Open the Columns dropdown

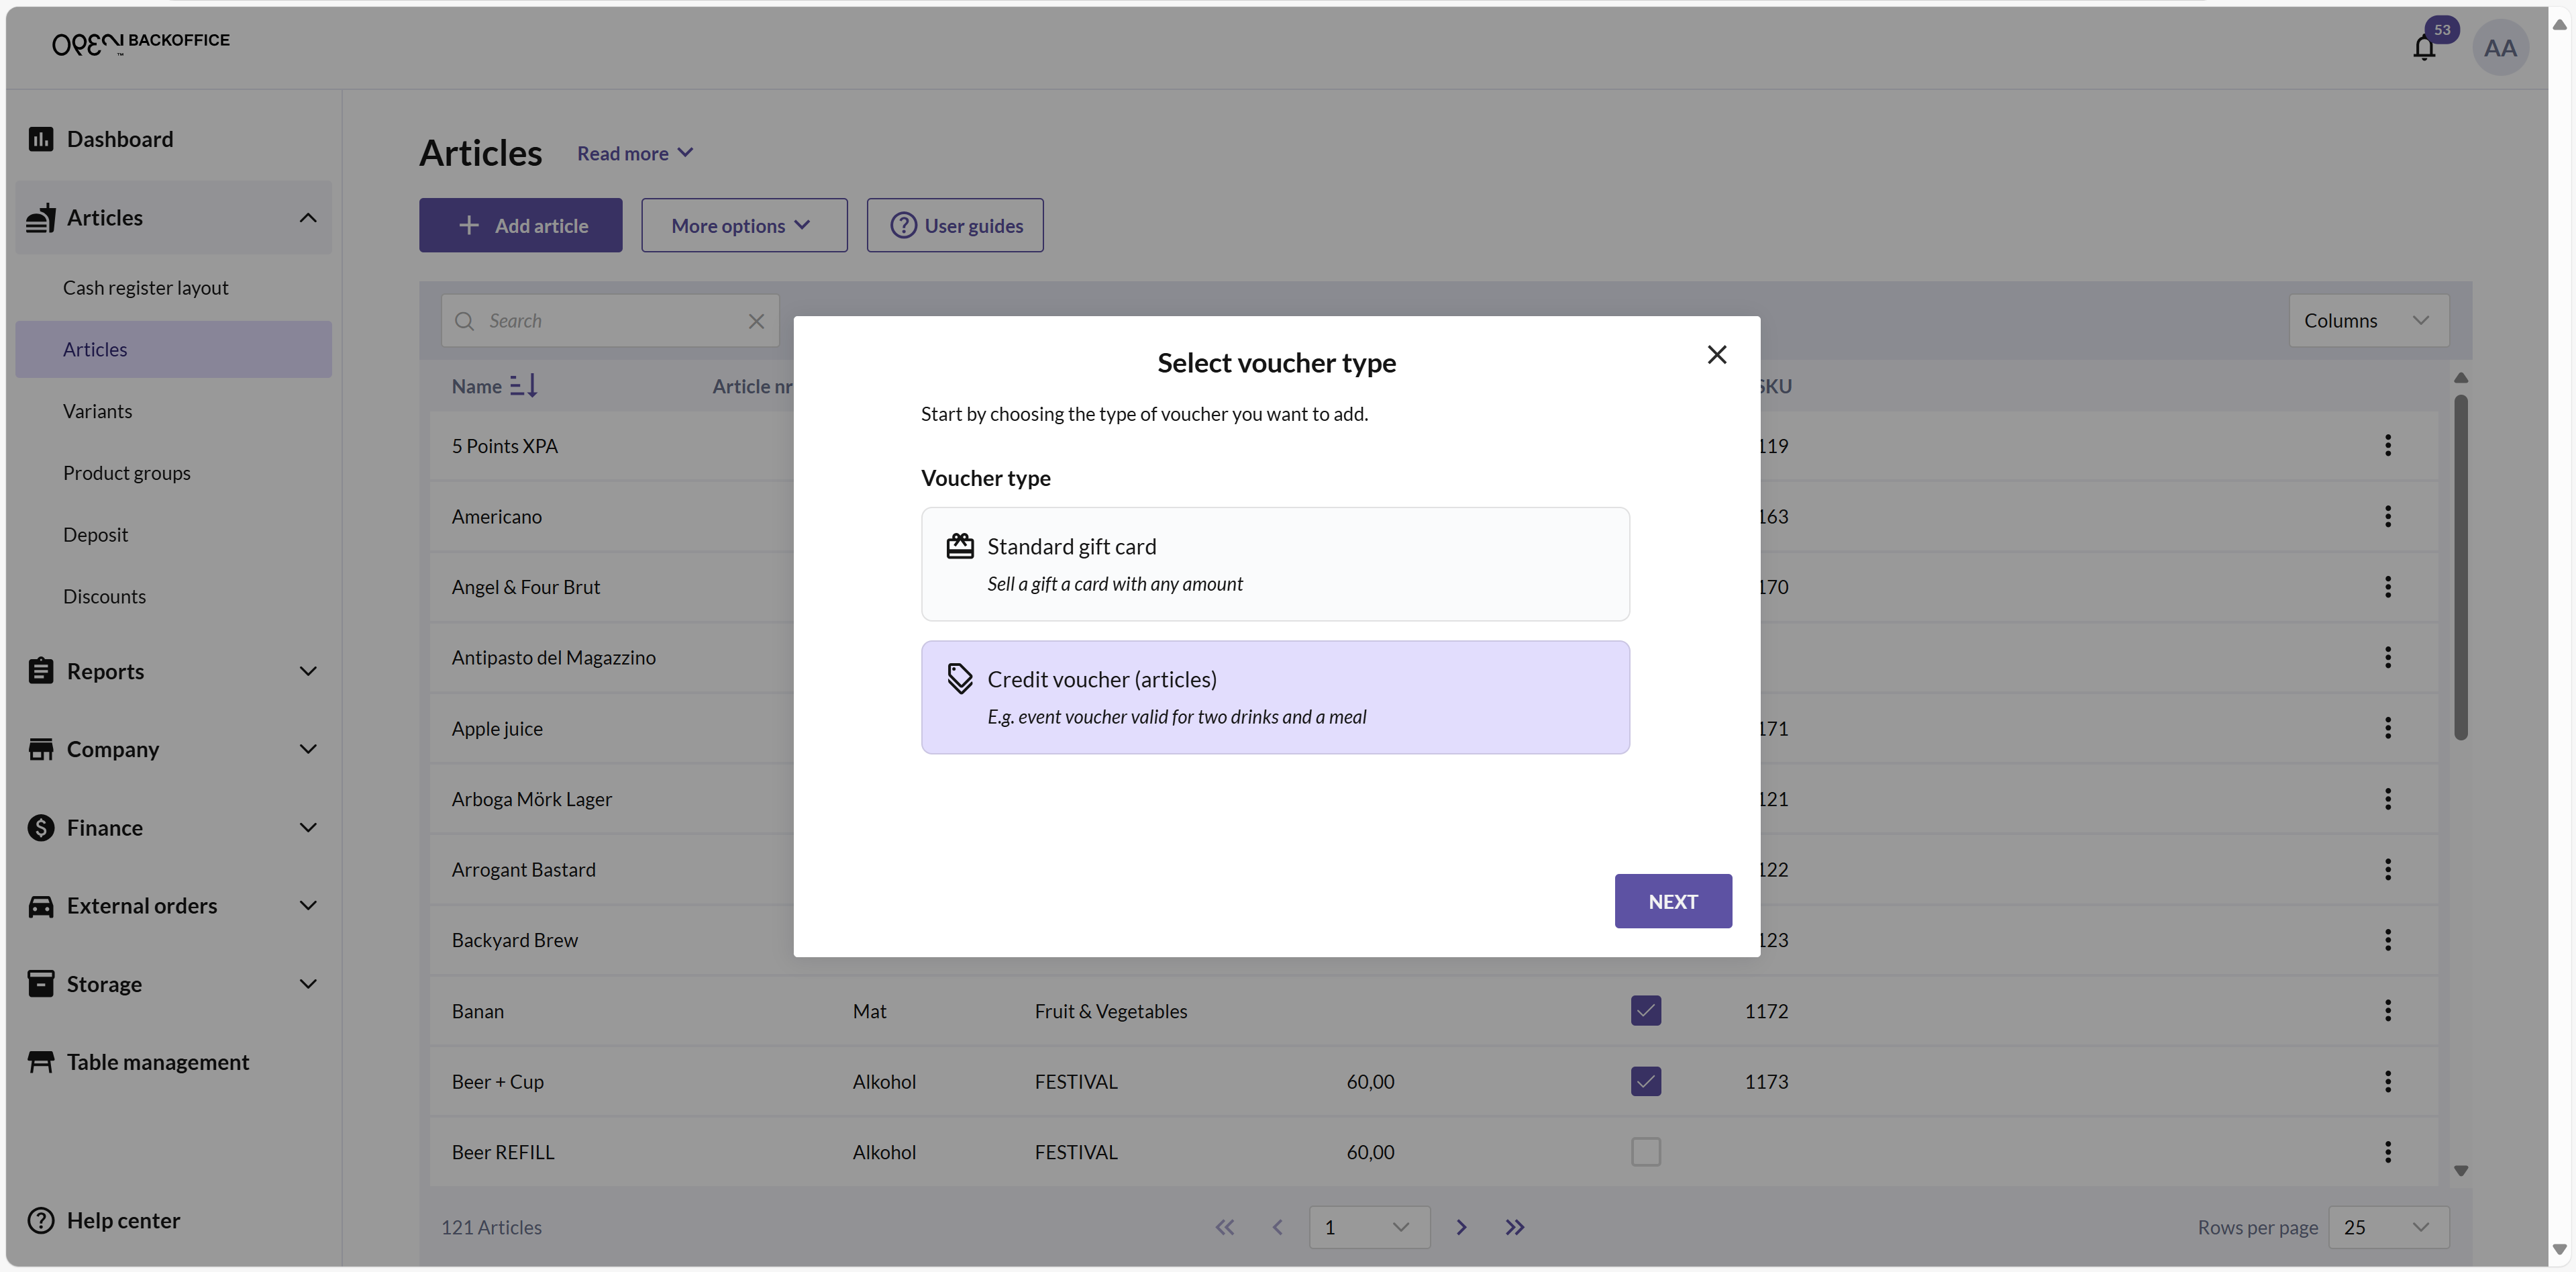click(x=2367, y=321)
